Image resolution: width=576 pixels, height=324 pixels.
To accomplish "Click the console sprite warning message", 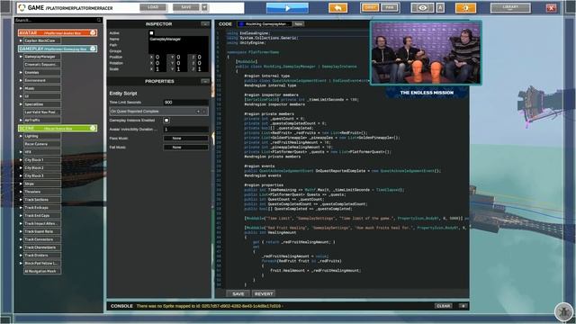I will [x=209, y=306].
